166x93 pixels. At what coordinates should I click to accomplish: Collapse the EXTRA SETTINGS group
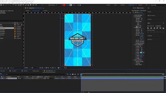[x=134, y=60]
